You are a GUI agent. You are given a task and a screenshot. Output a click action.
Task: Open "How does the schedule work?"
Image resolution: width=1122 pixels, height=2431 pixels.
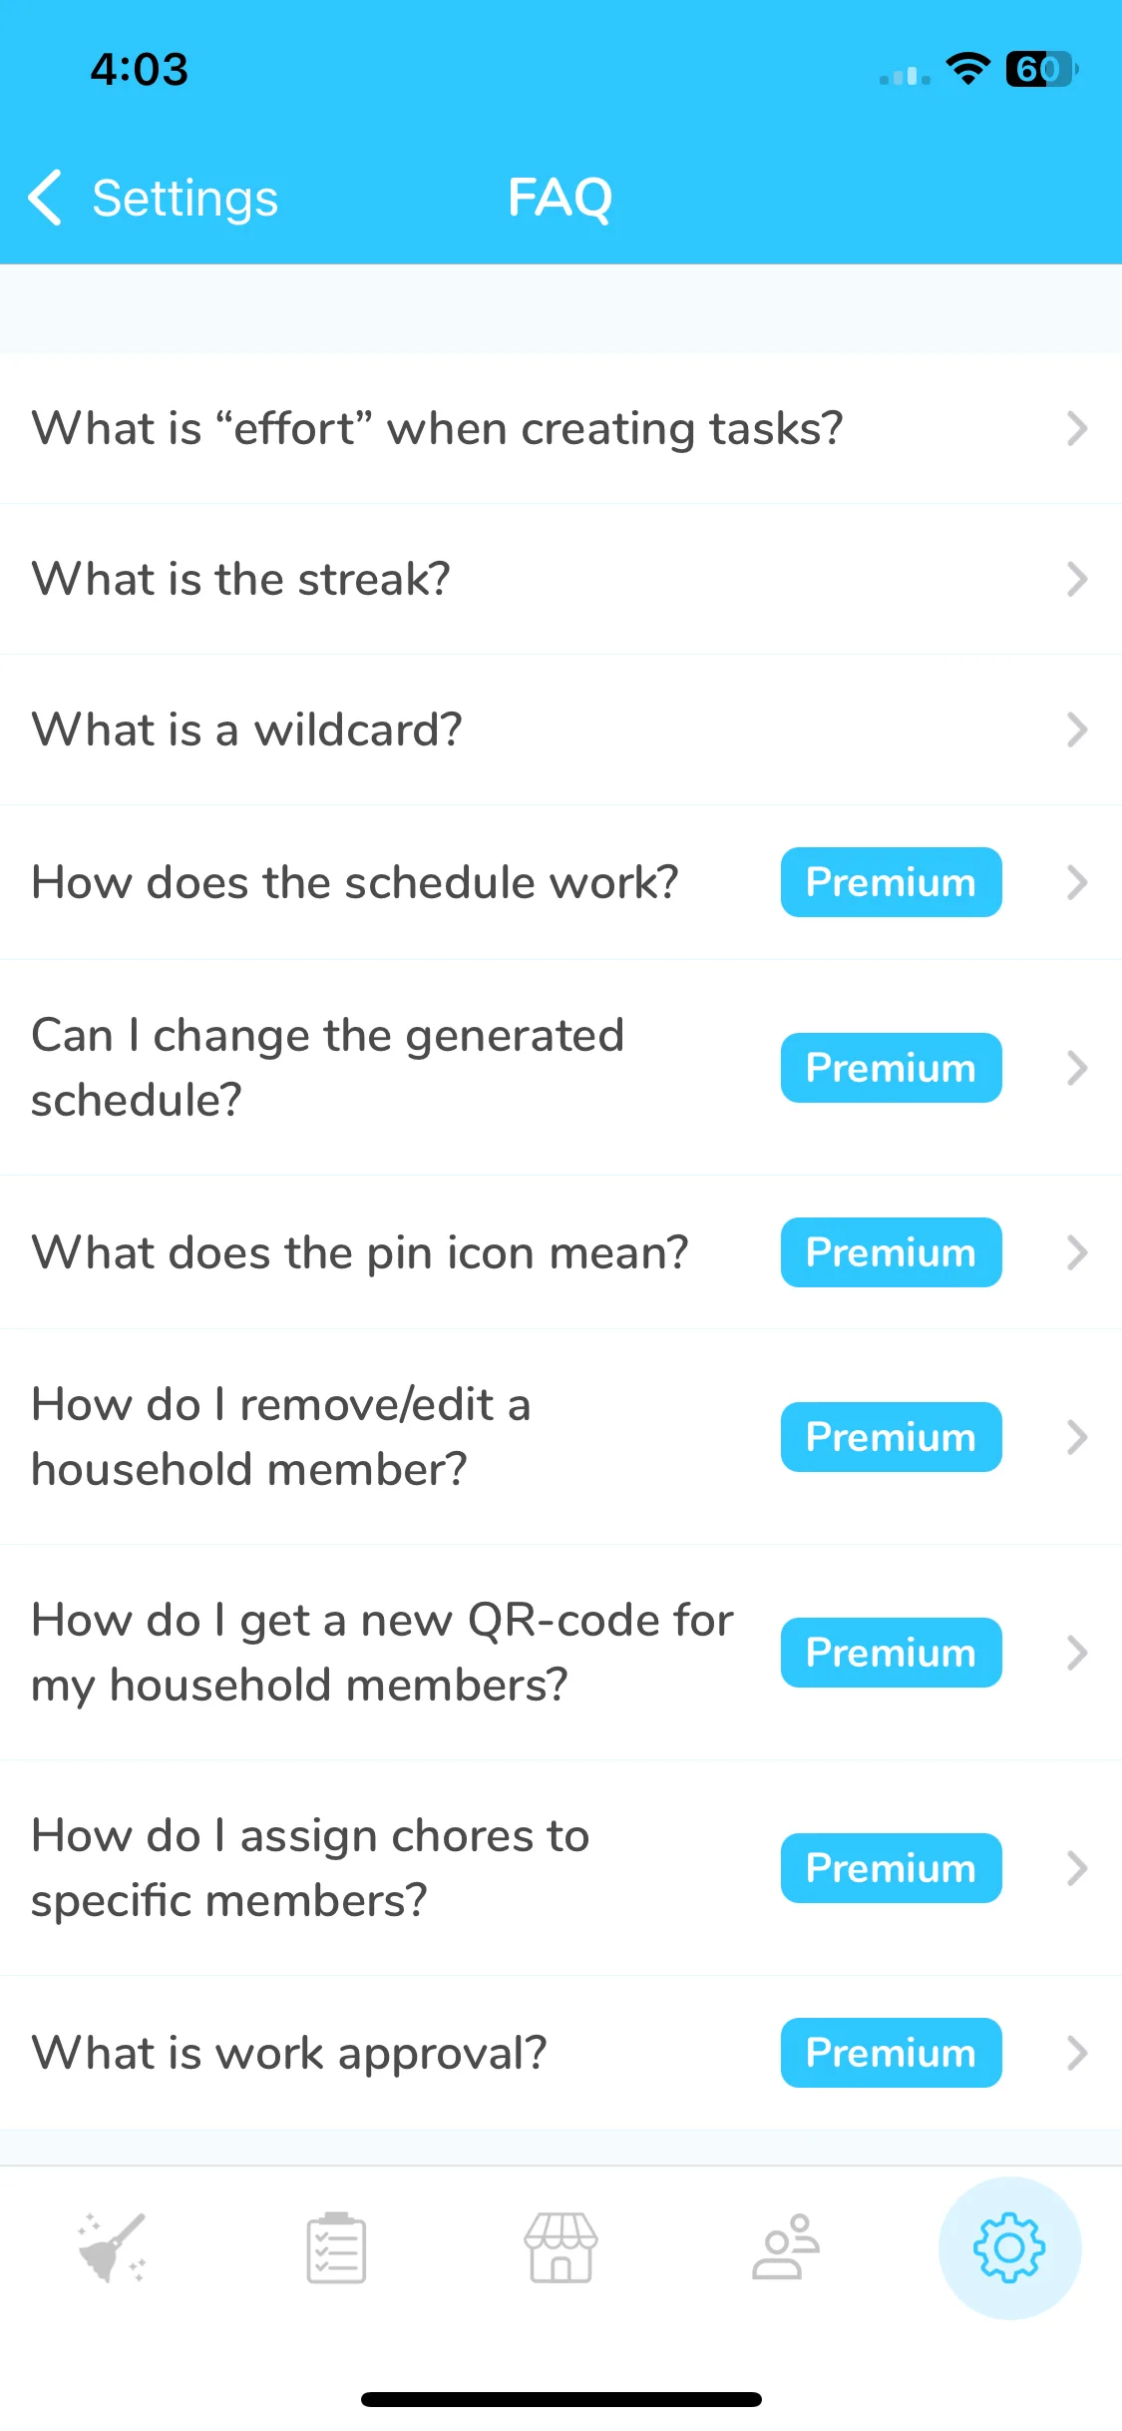point(561,882)
